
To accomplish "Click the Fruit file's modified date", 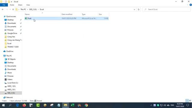I will pos(69,18).
